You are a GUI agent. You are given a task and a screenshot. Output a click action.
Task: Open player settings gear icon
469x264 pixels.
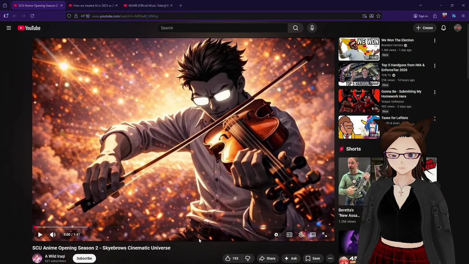click(301, 235)
